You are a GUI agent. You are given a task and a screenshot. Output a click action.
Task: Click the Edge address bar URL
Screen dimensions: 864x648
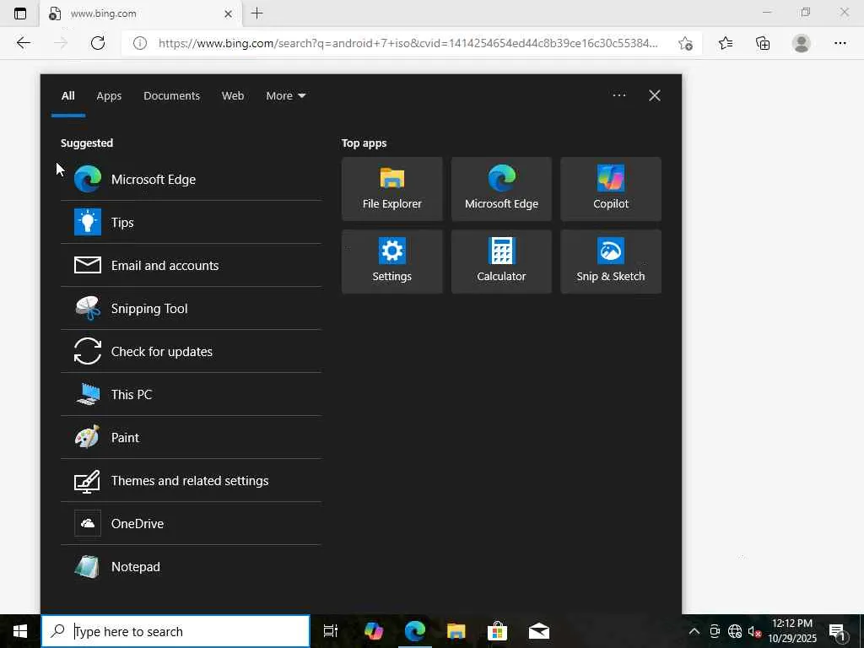coord(408,43)
